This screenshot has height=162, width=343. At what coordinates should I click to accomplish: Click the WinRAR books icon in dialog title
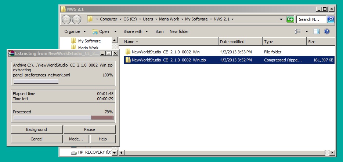[x=11, y=53]
